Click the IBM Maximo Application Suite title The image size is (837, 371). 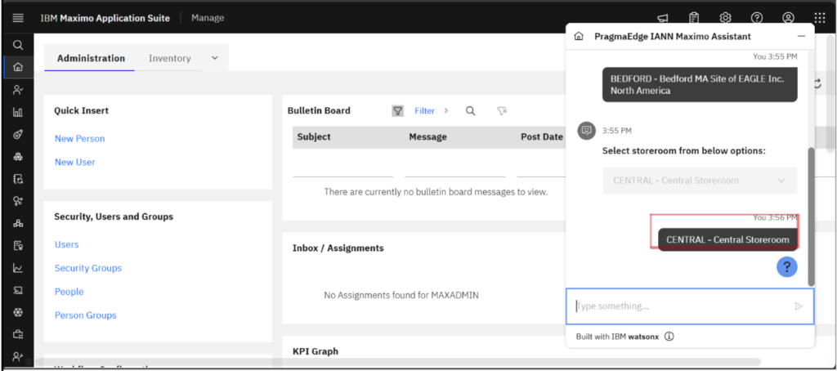coord(105,18)
